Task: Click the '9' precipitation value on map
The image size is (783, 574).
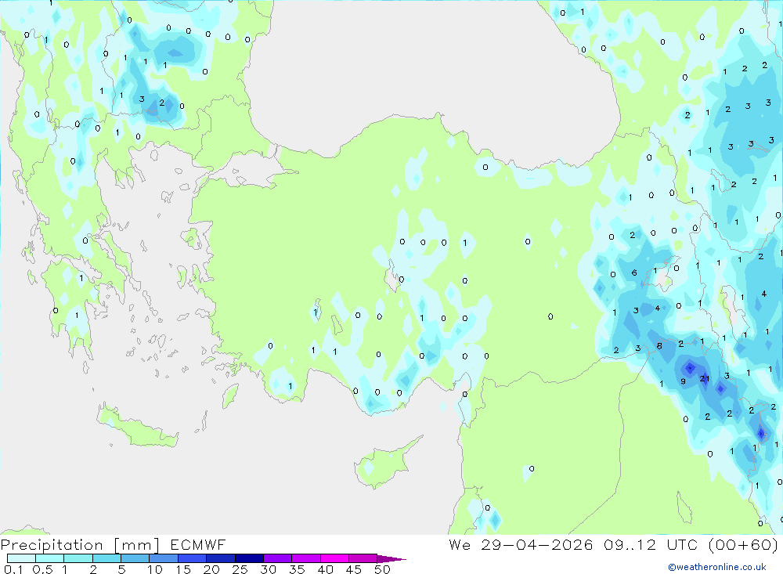Action: [683, 381]
